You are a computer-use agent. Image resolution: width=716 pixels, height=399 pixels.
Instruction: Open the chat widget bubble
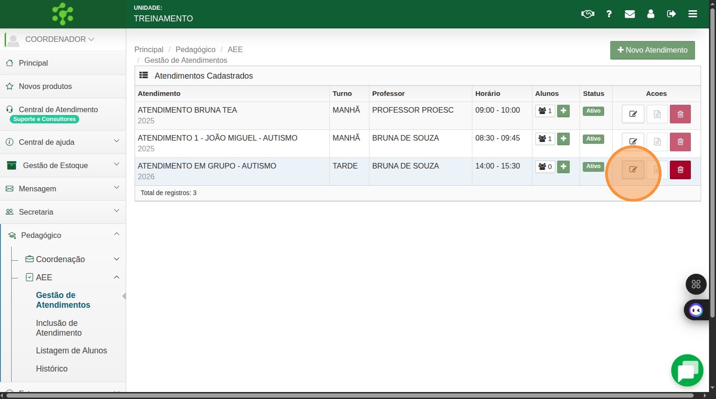pos(687,371)
